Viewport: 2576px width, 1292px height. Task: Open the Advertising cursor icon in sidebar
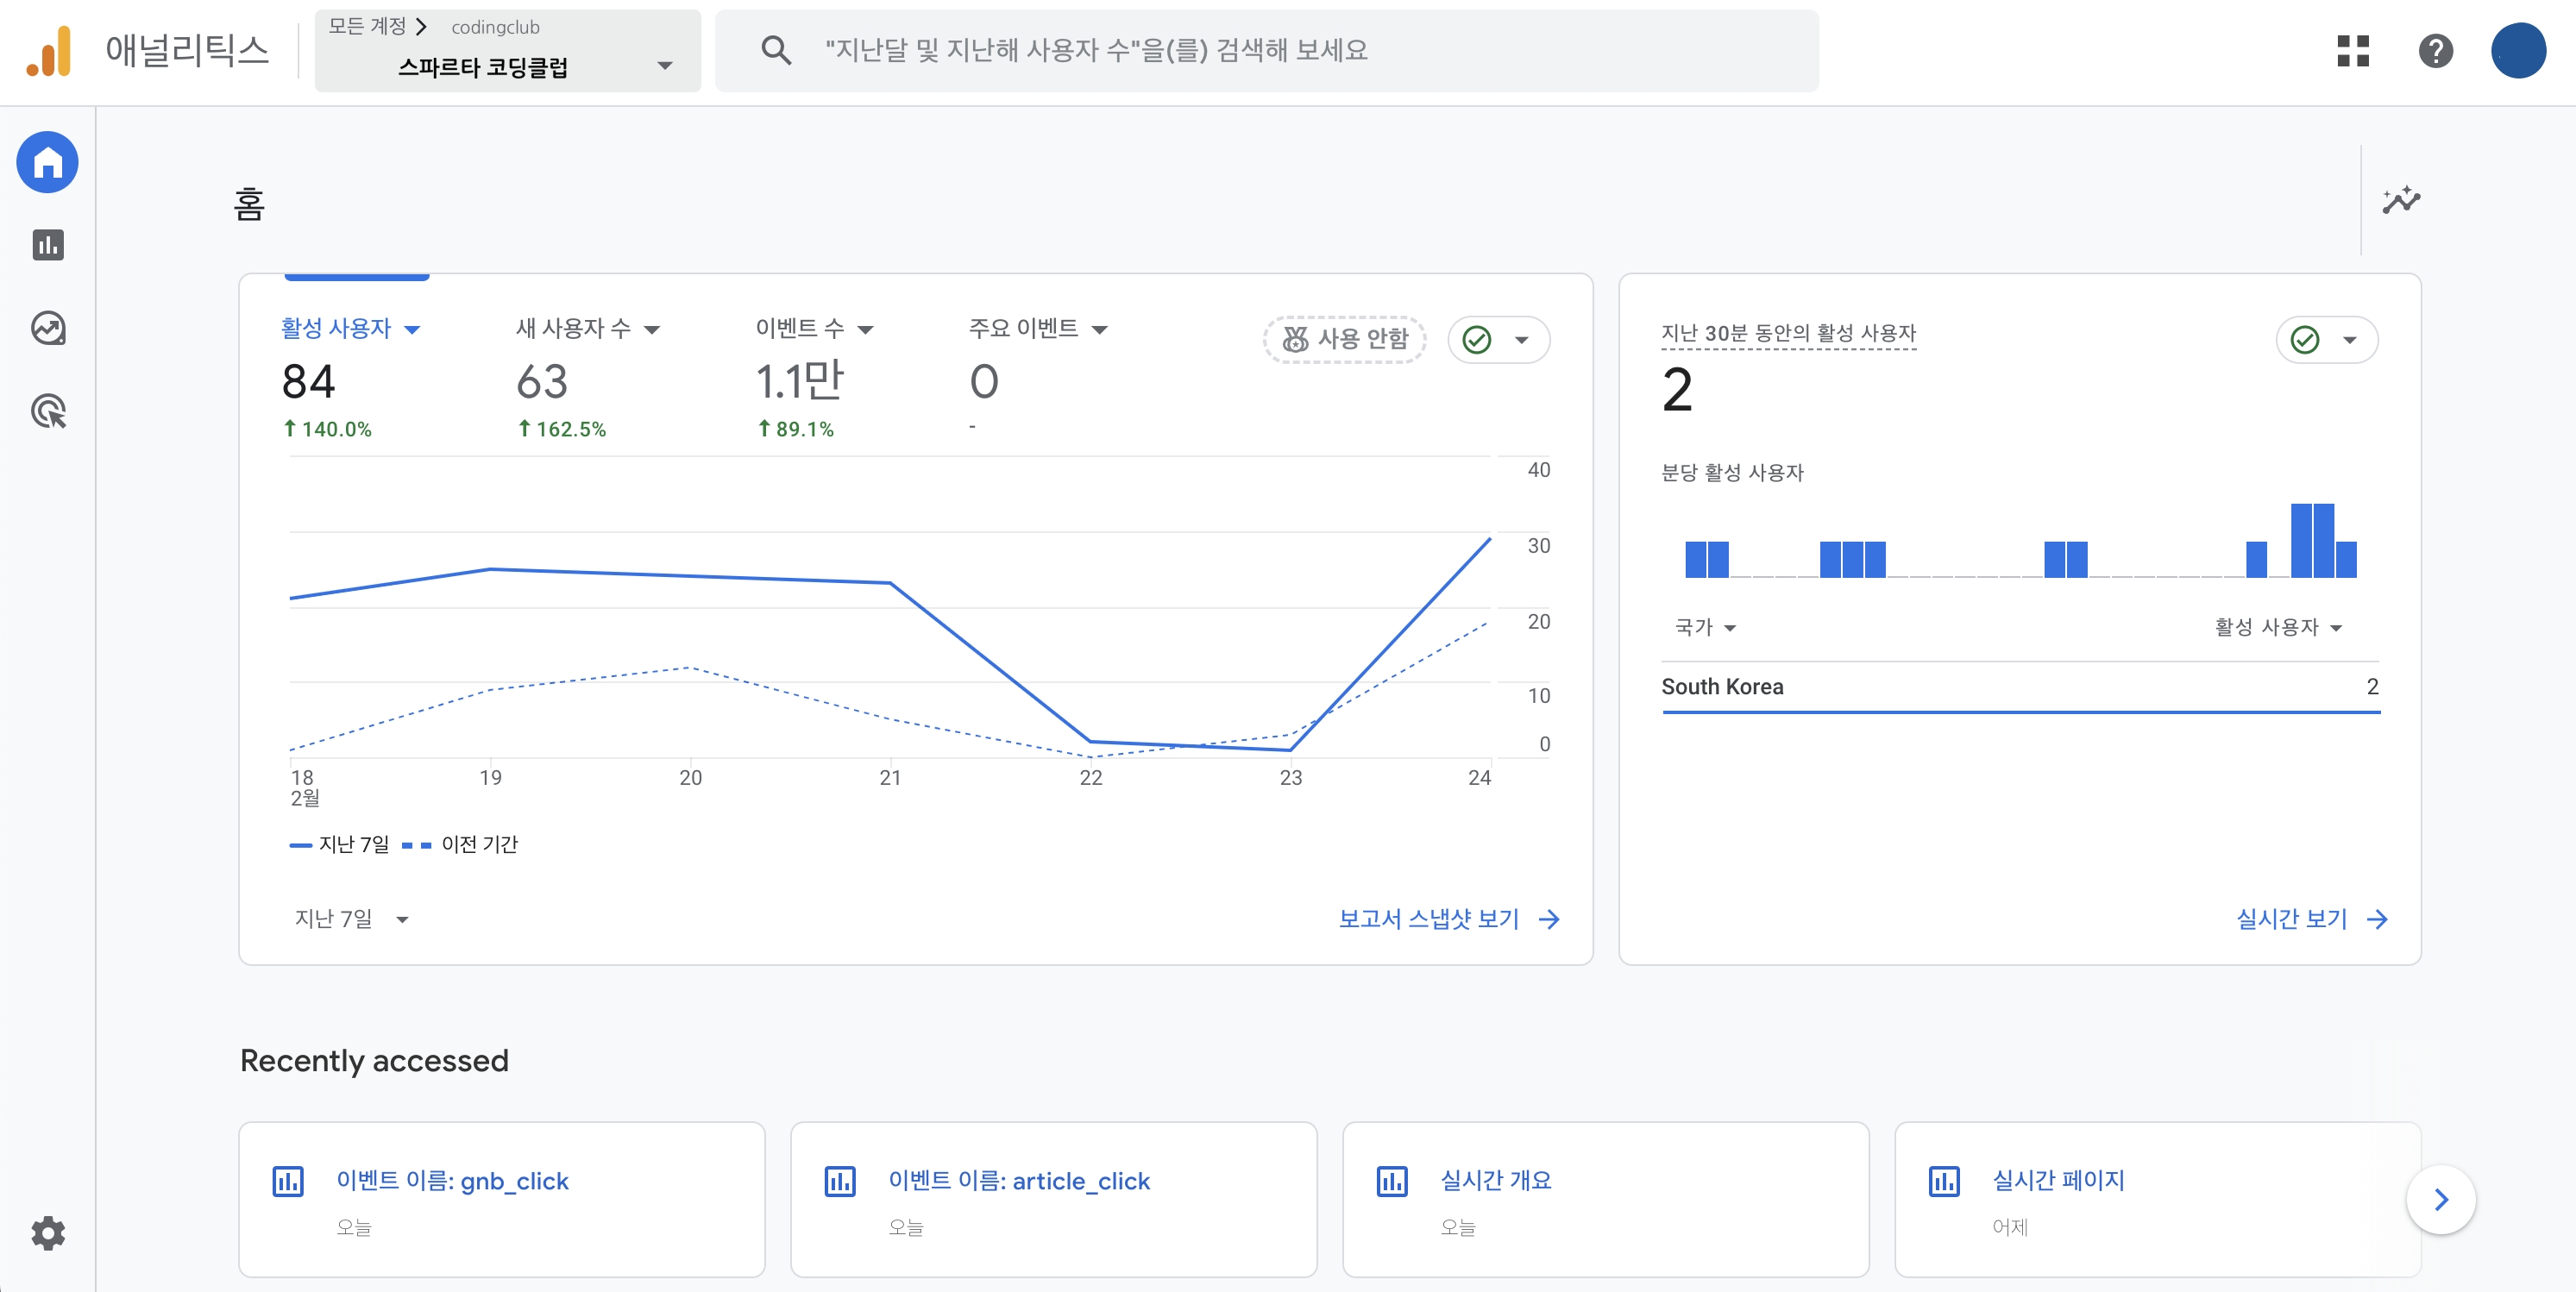click(x=48, y=411)
